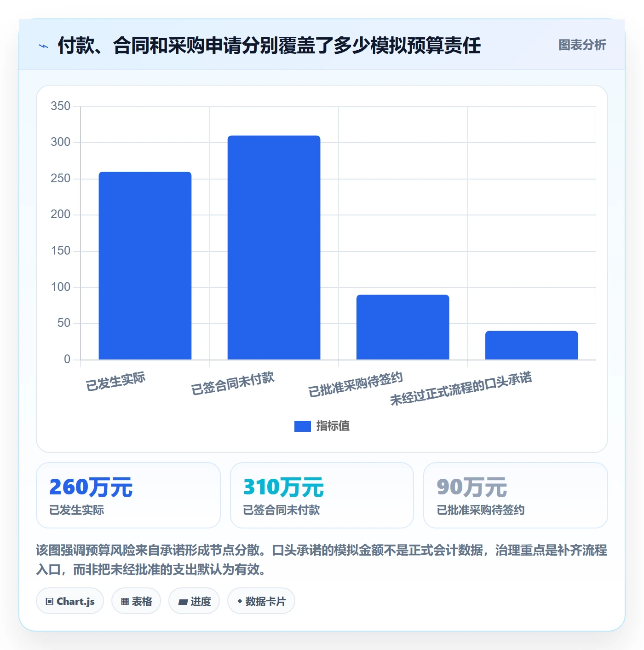Select the 已发生实际 bar in the chart
This screenshot has height=650, width=644.
pyautogui.click(x=145, y=266)
